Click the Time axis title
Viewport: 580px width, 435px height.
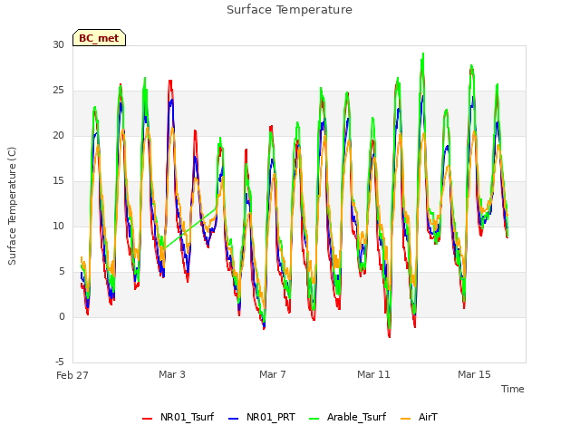click(513, 389)
